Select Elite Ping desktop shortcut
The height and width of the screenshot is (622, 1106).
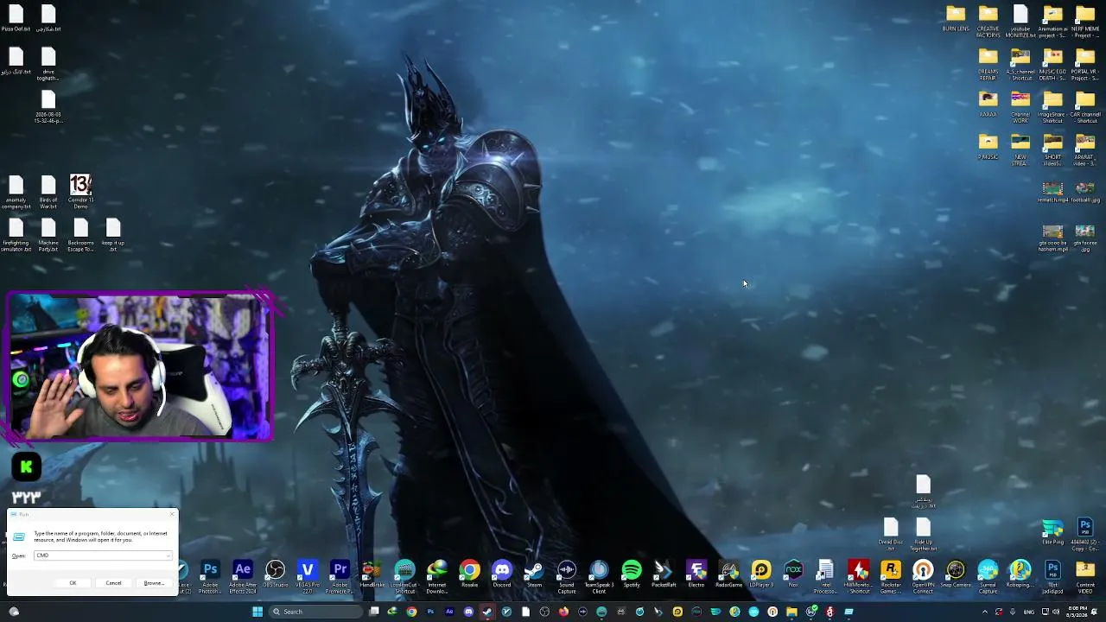pos(1052,532)
